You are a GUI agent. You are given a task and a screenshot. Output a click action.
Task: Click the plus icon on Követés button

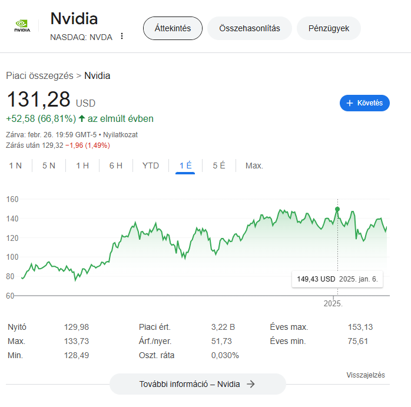coord(349,103)
